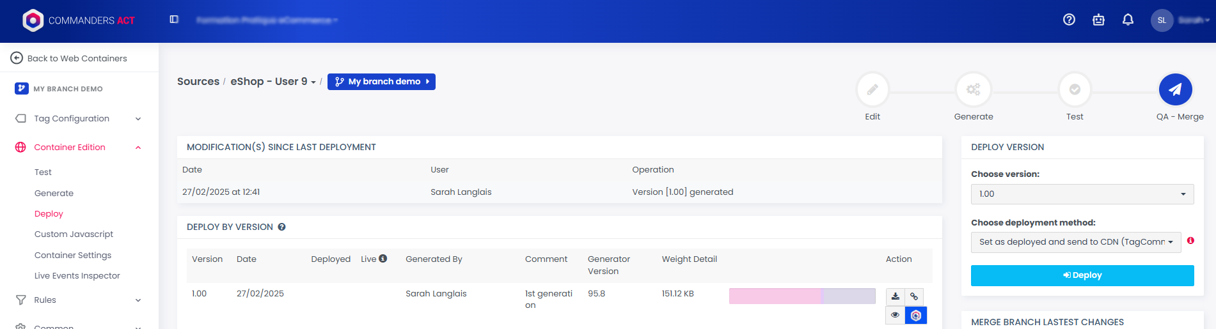Click the QA - Merge paper plane step

pos(1175,90)
